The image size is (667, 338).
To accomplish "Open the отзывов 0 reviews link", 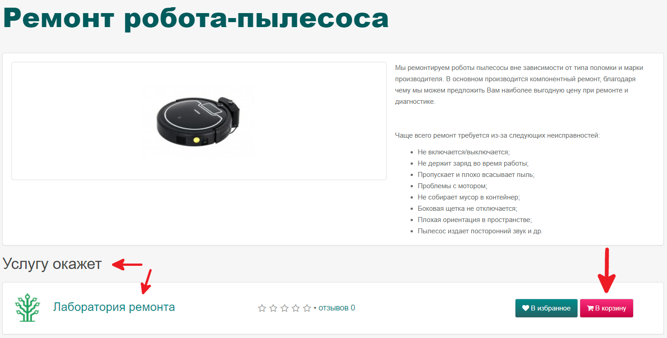I will click(x=337, y=308).
